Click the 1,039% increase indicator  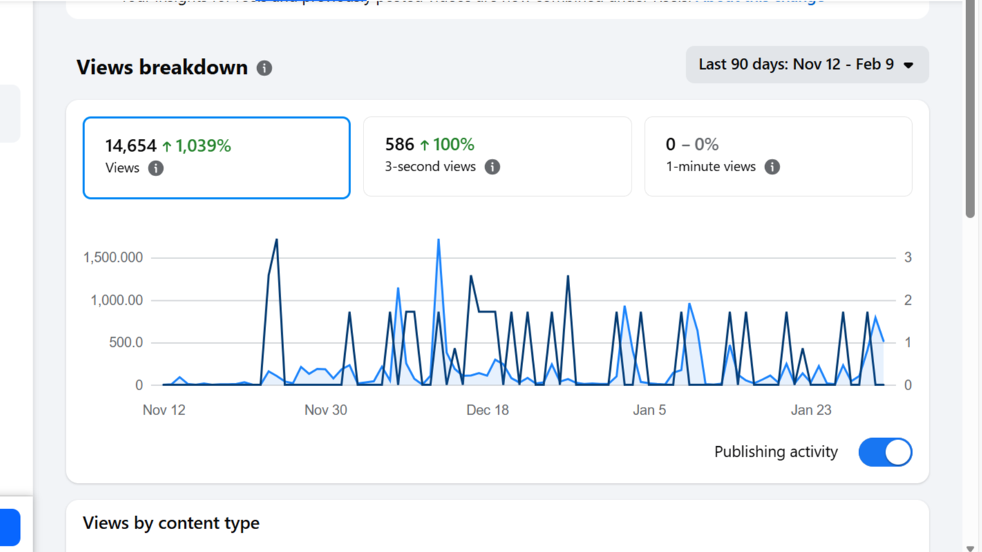(x=196, y=146)
